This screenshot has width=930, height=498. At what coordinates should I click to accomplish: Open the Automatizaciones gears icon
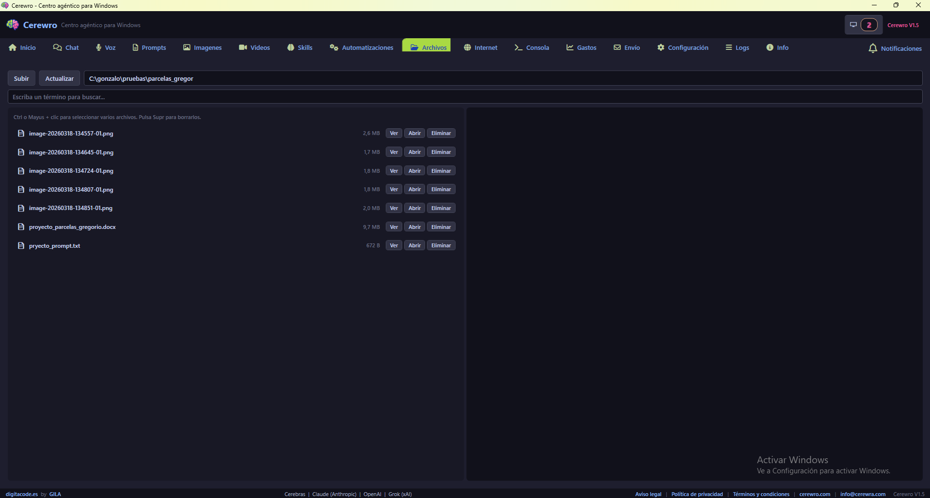pyautogui.click(x=334, y=47)
